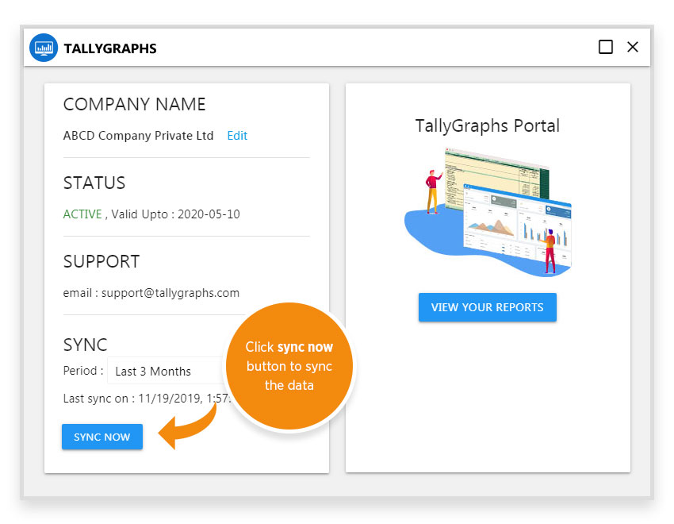The image size is (674, 524).
Task: Click the TallyGraphs logo icon
Action: click(44, 48)
